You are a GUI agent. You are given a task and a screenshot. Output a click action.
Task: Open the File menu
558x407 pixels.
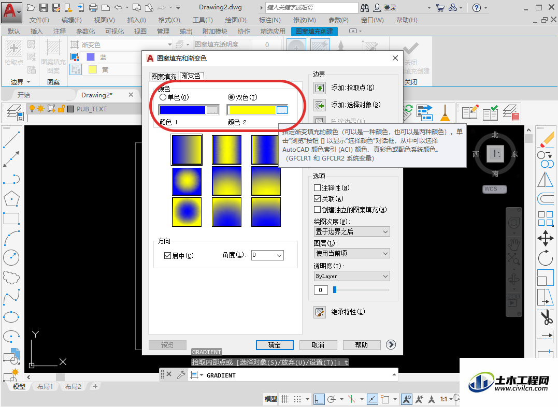click(x=39, y=20)
